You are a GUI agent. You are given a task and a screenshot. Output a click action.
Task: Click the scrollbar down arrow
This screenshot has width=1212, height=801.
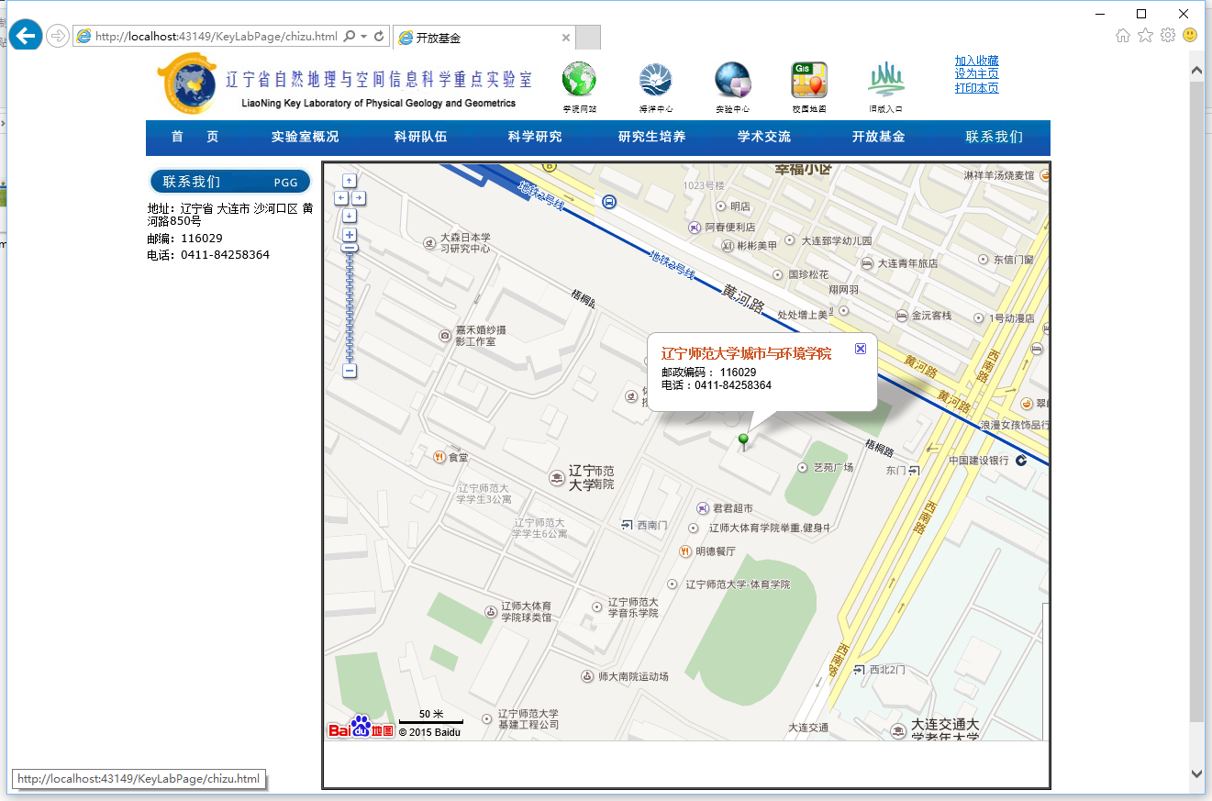[x=1196, y=773]
